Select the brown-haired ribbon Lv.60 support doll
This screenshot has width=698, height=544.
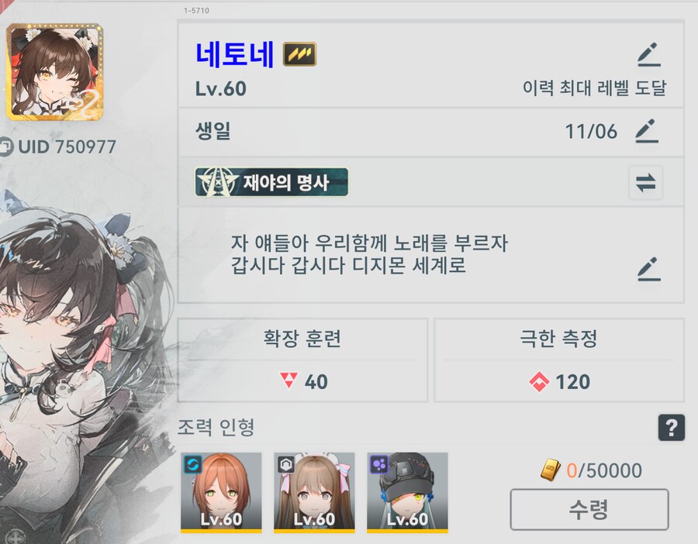[314, 492]
